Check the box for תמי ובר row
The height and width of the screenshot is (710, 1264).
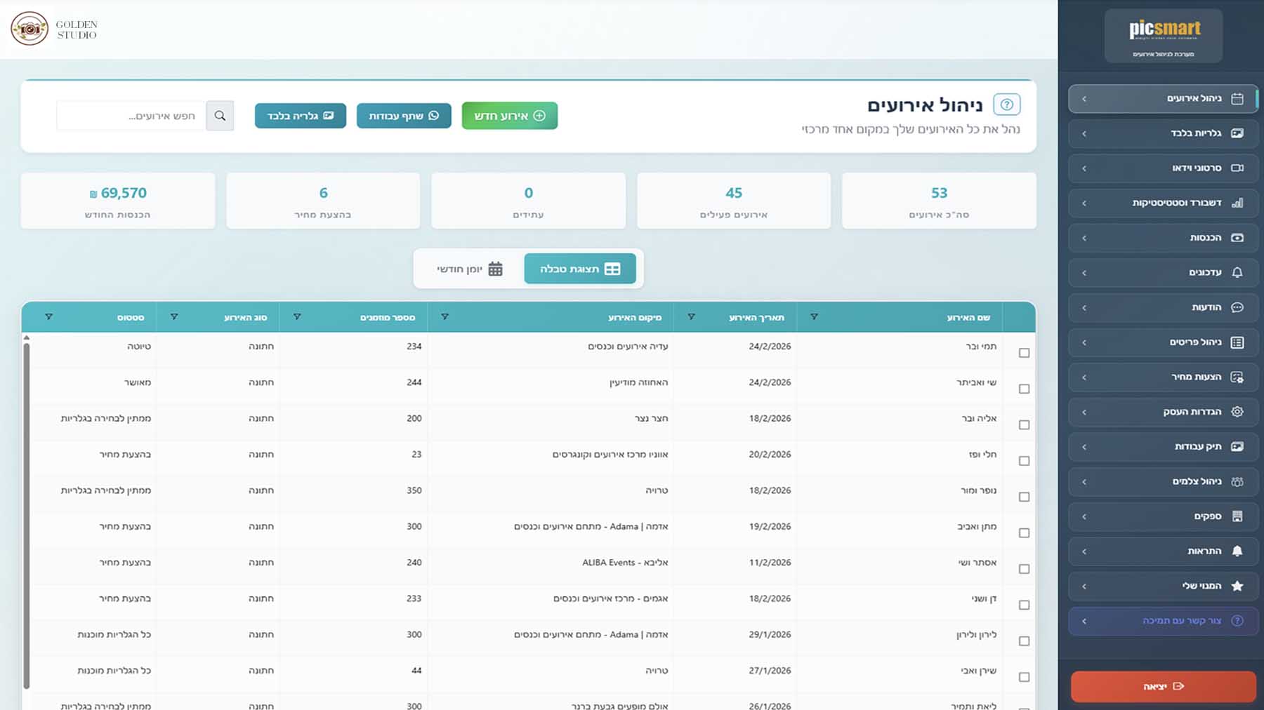1024,353
